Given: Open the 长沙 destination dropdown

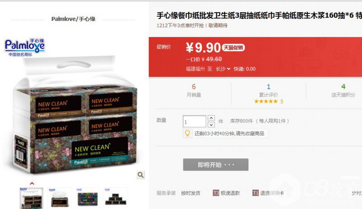Looking at the screenshot, I should tap(223, 69).
